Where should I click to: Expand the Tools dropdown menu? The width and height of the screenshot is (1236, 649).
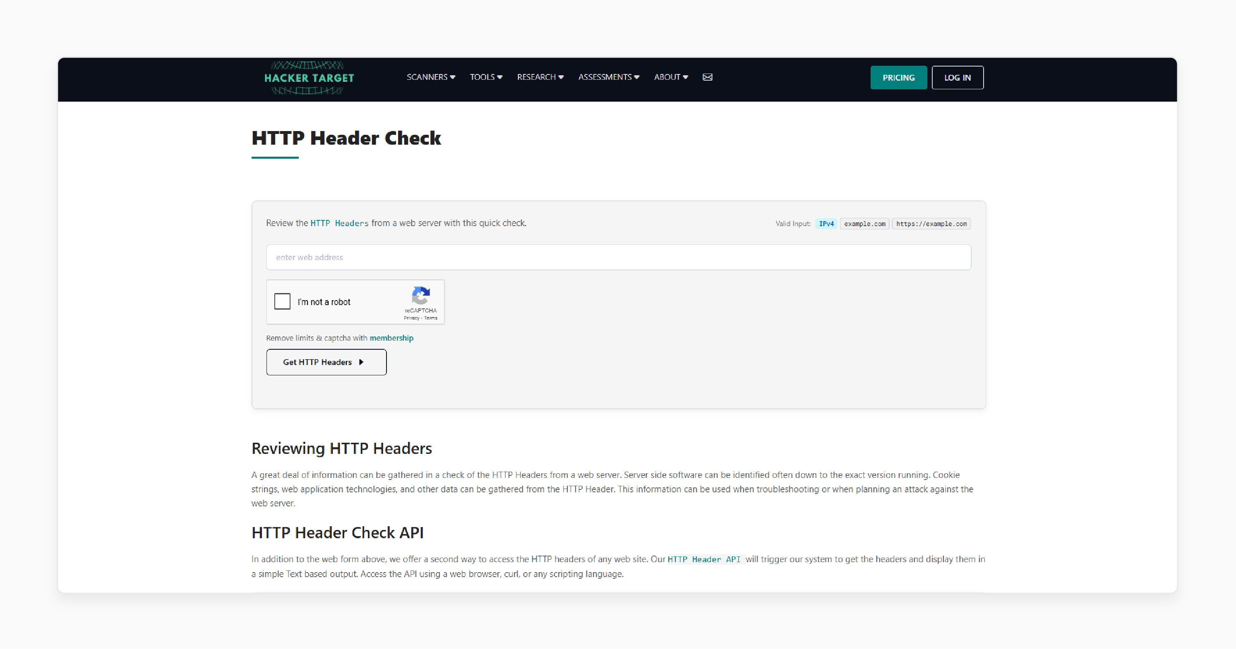486,77
